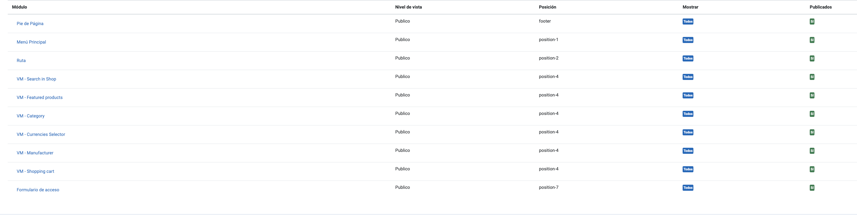Click the Sí badge in the Ruta row
This screenshot has width=857, height=223.
(812, 58)
